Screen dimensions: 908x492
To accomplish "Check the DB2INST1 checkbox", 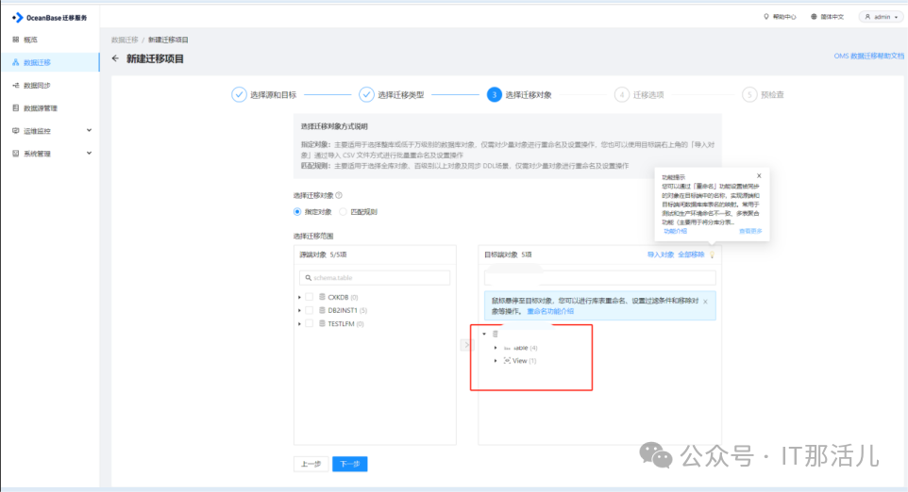I will click(310, 310).
